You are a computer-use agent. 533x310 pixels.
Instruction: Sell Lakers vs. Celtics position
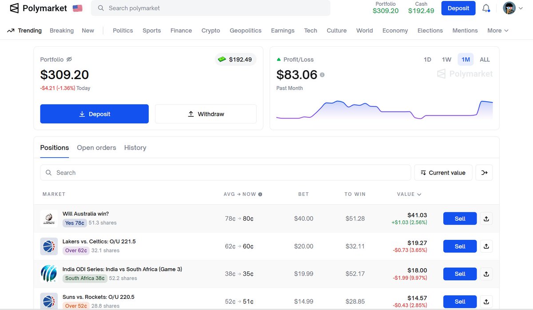[460, 246]
